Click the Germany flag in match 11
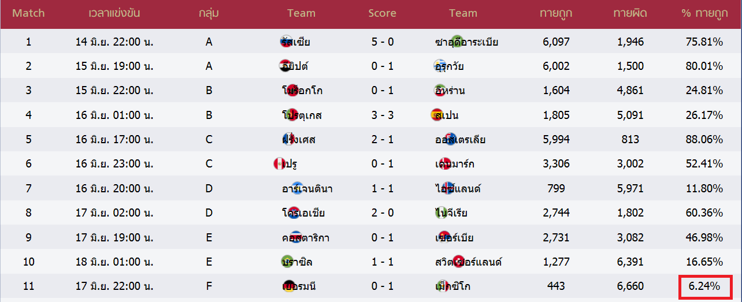 (x=287, y=286)
